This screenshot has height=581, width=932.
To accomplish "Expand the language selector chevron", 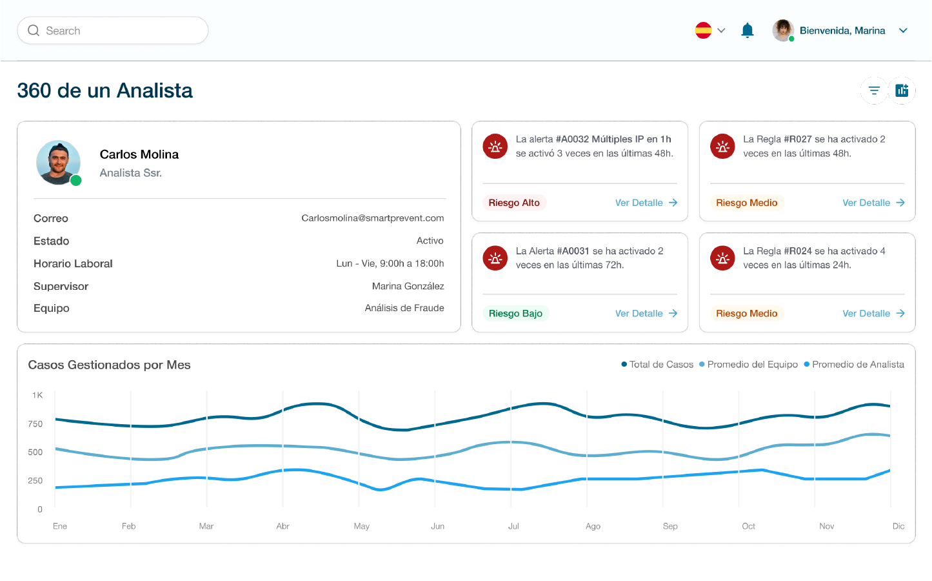I will click(721, 30).
